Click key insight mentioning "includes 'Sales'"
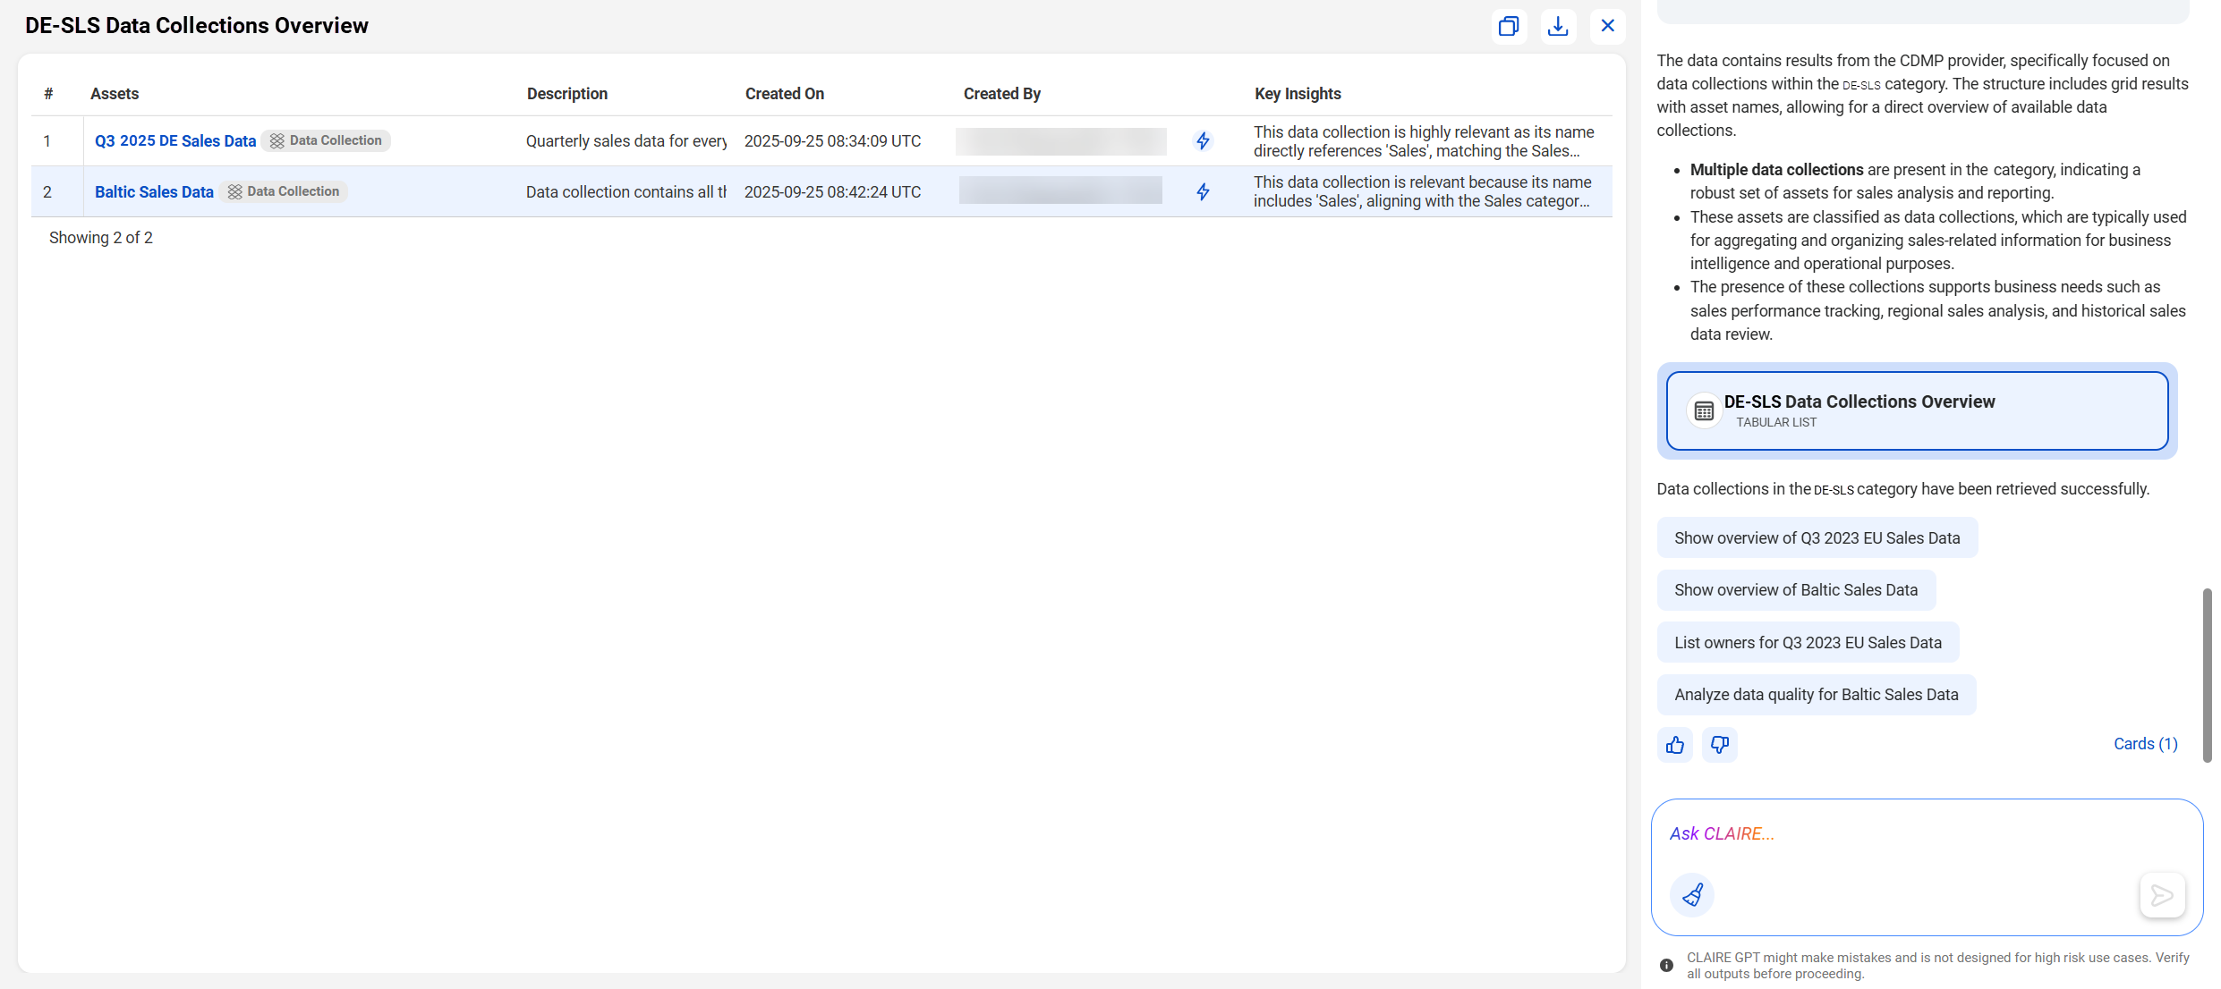The image size is (2221, 989). pyautogui.click(x=1422, y=191)
